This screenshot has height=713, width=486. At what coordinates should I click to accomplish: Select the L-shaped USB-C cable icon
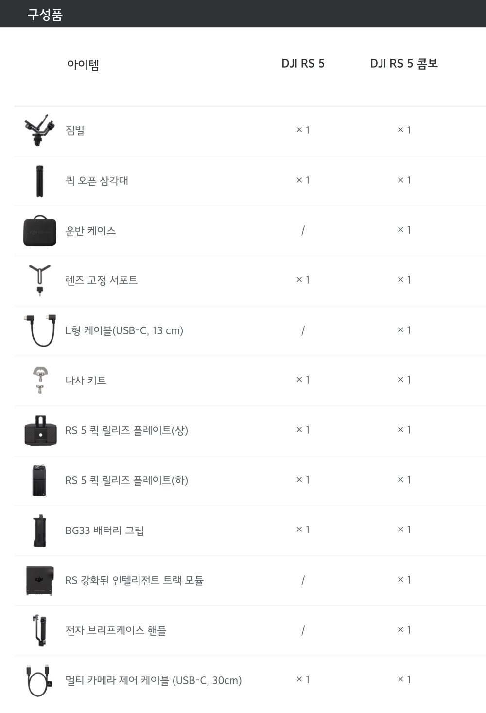click(39, 330)
